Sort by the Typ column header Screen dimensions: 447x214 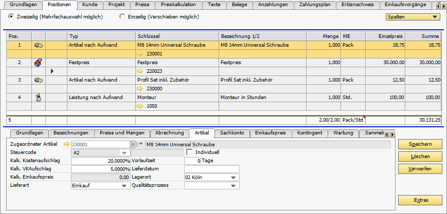point(101,36)
